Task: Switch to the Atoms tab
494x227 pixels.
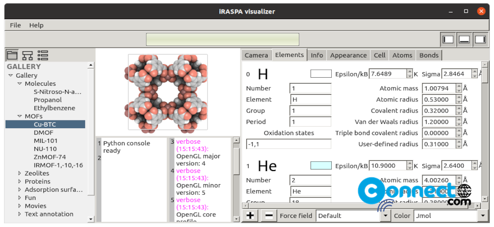Action: 402,55
